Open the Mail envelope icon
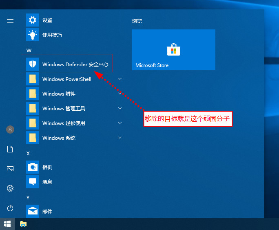 32,211
